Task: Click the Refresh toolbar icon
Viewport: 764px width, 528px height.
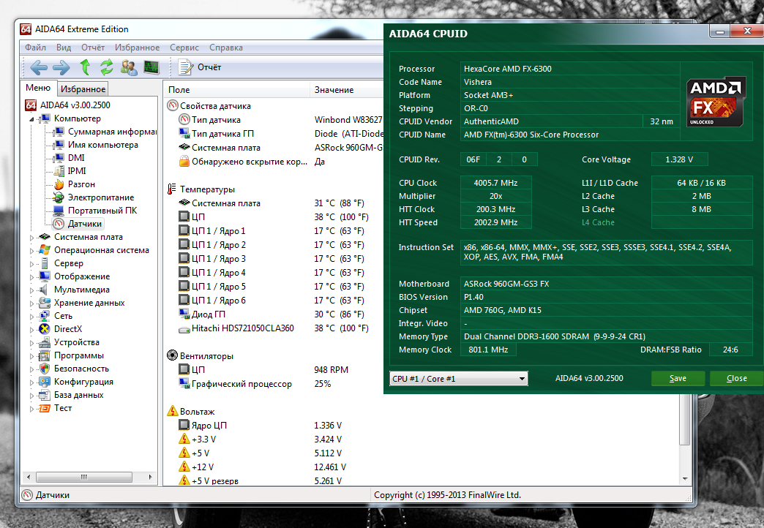Action: [106, 67]
